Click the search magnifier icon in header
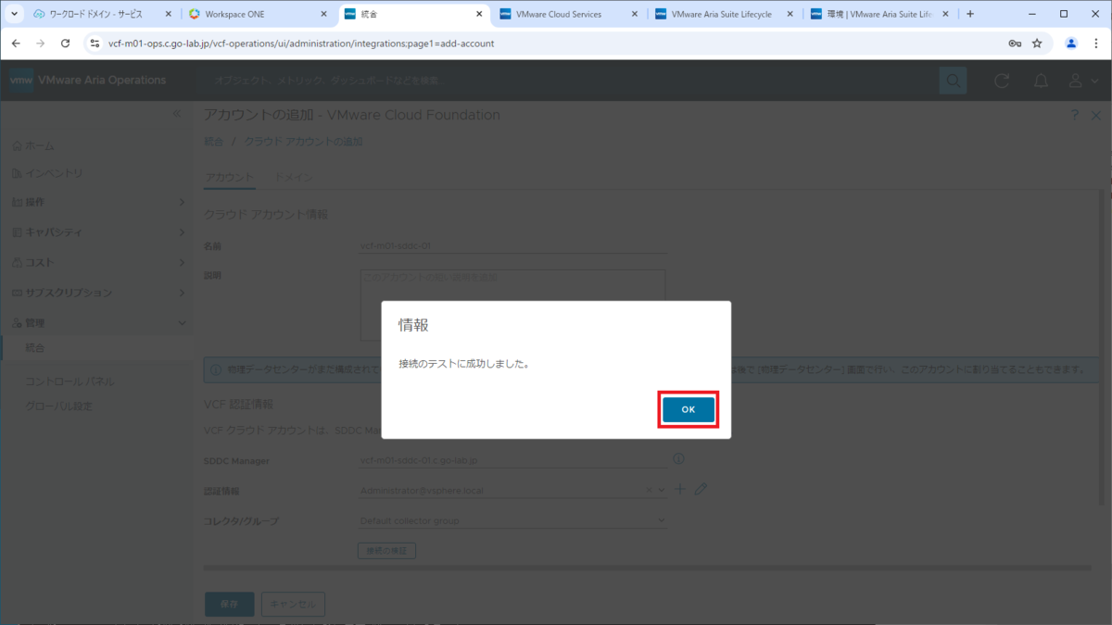Viewport: 1112px width, 625px height. tap(953, 81)
